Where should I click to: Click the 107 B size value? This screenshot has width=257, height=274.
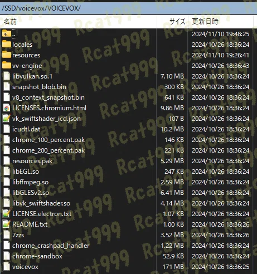[176, 119]
